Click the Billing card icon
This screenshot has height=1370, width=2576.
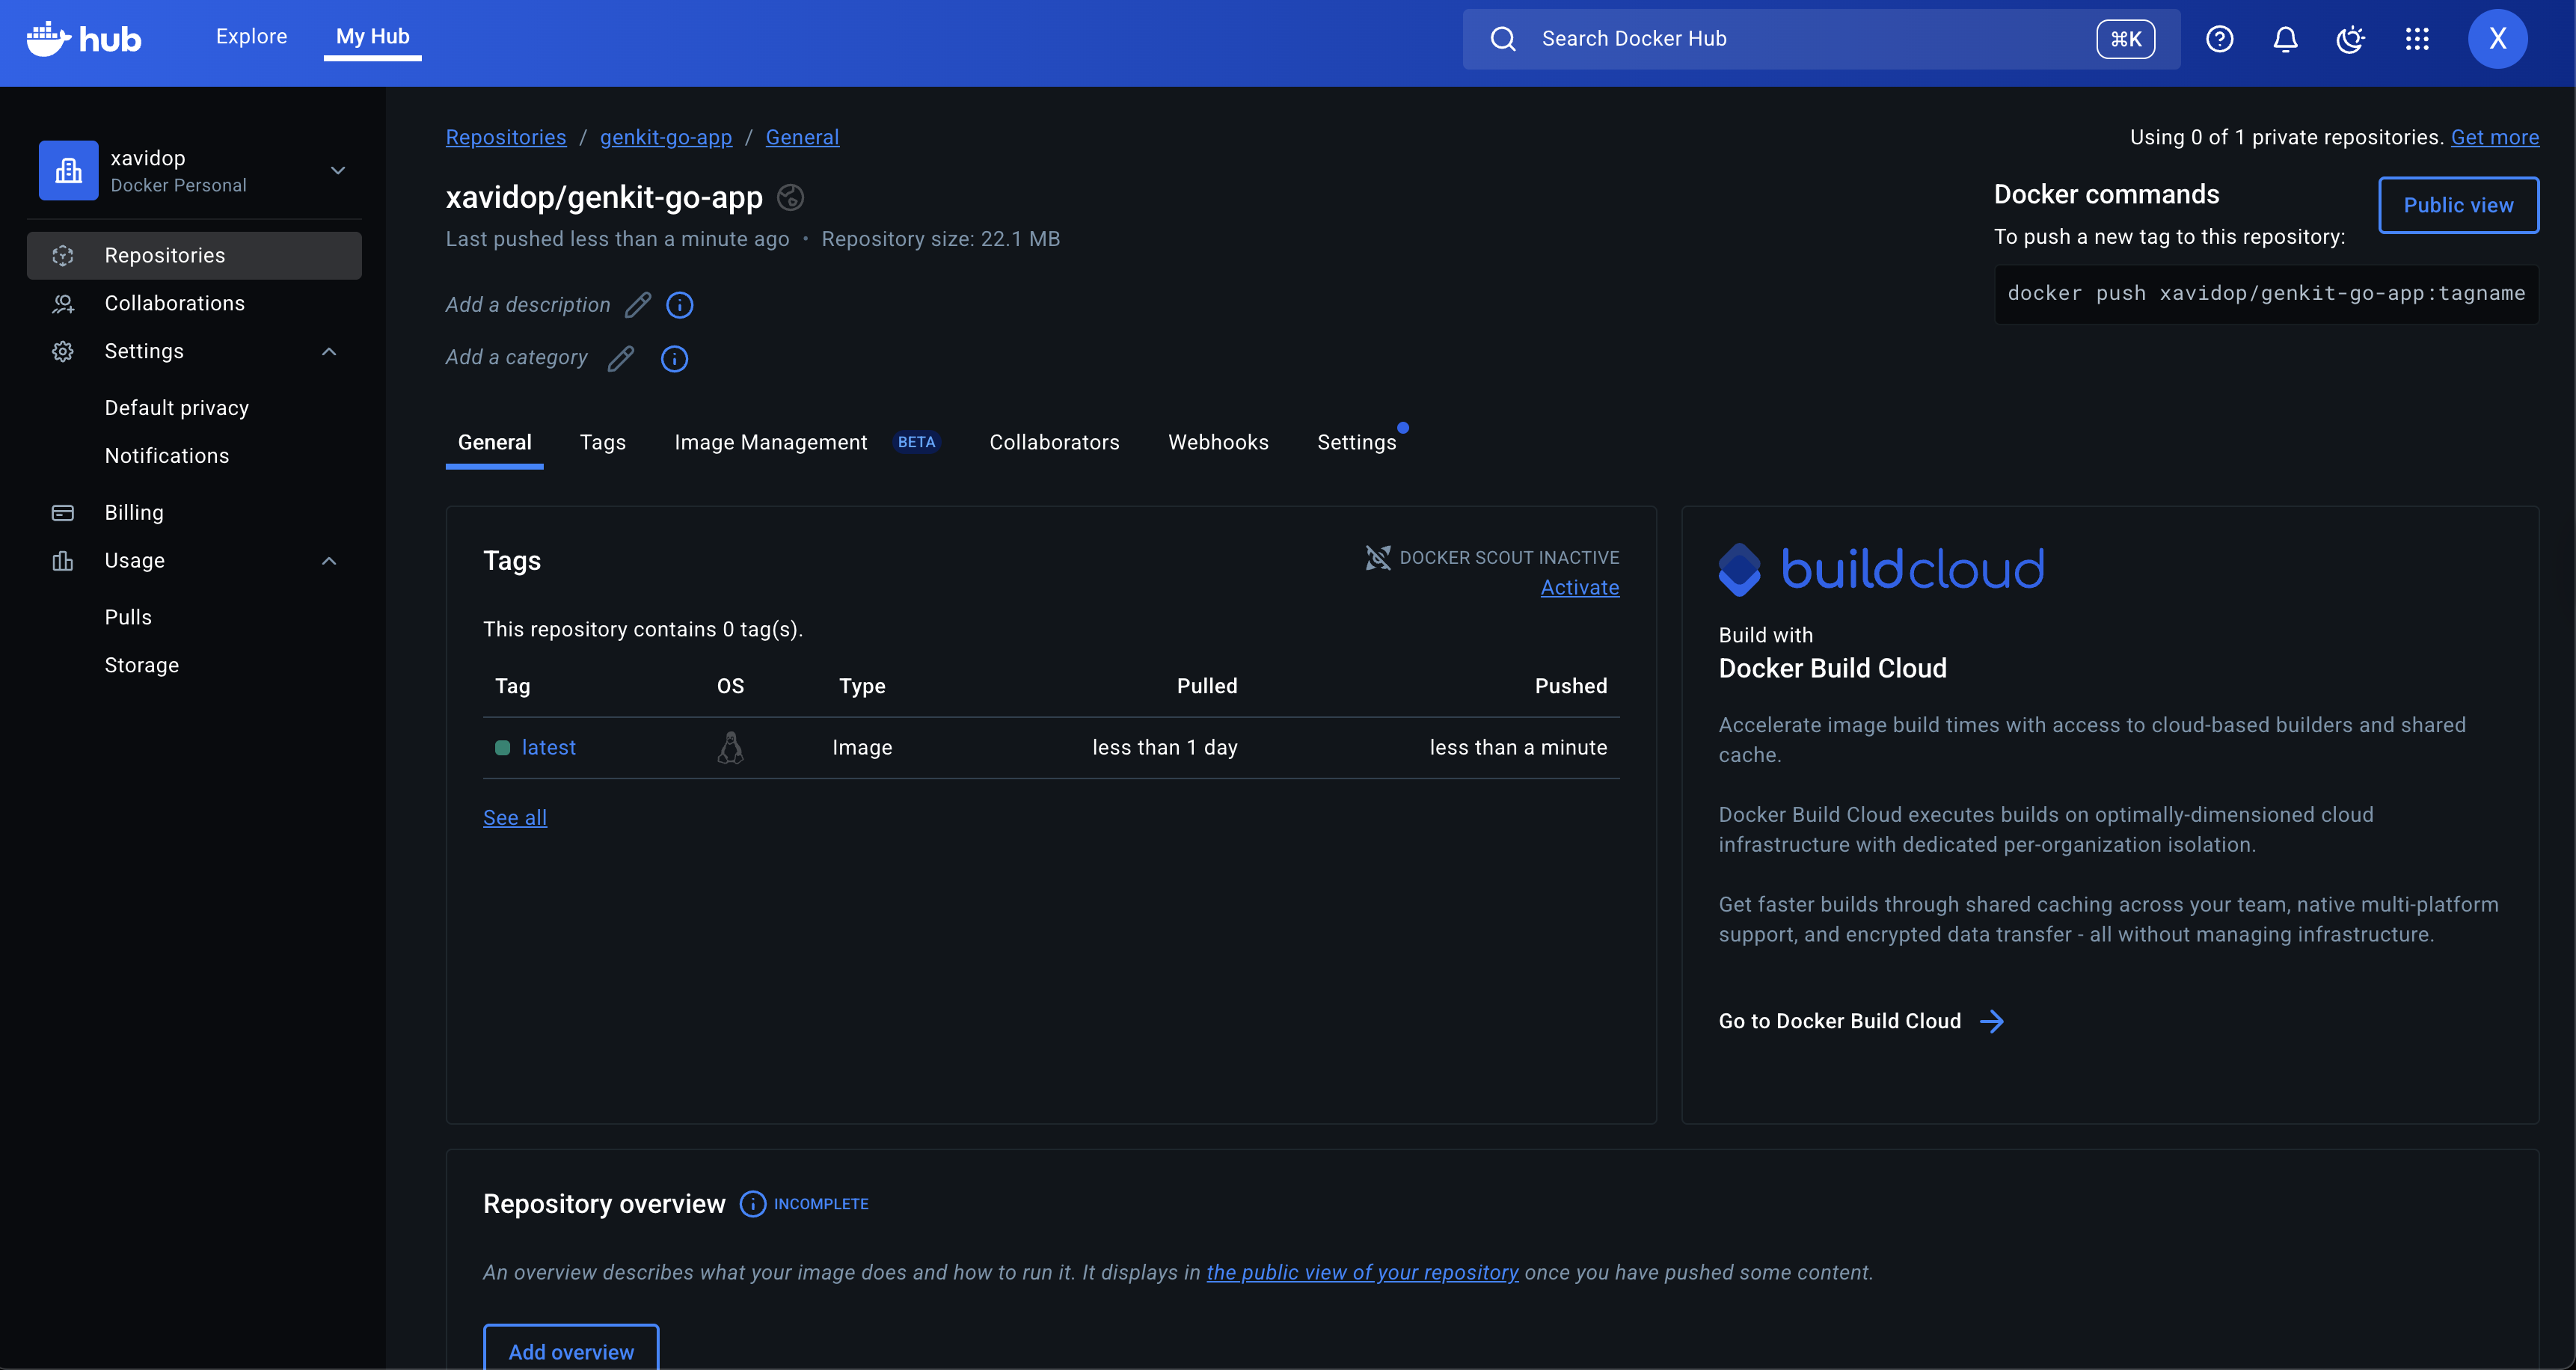63,512
